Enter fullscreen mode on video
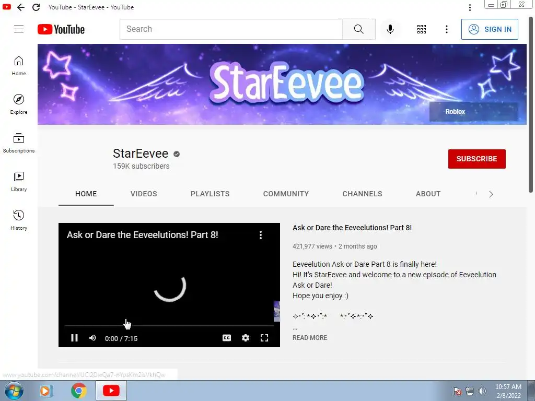 click(x=264, y=338)
